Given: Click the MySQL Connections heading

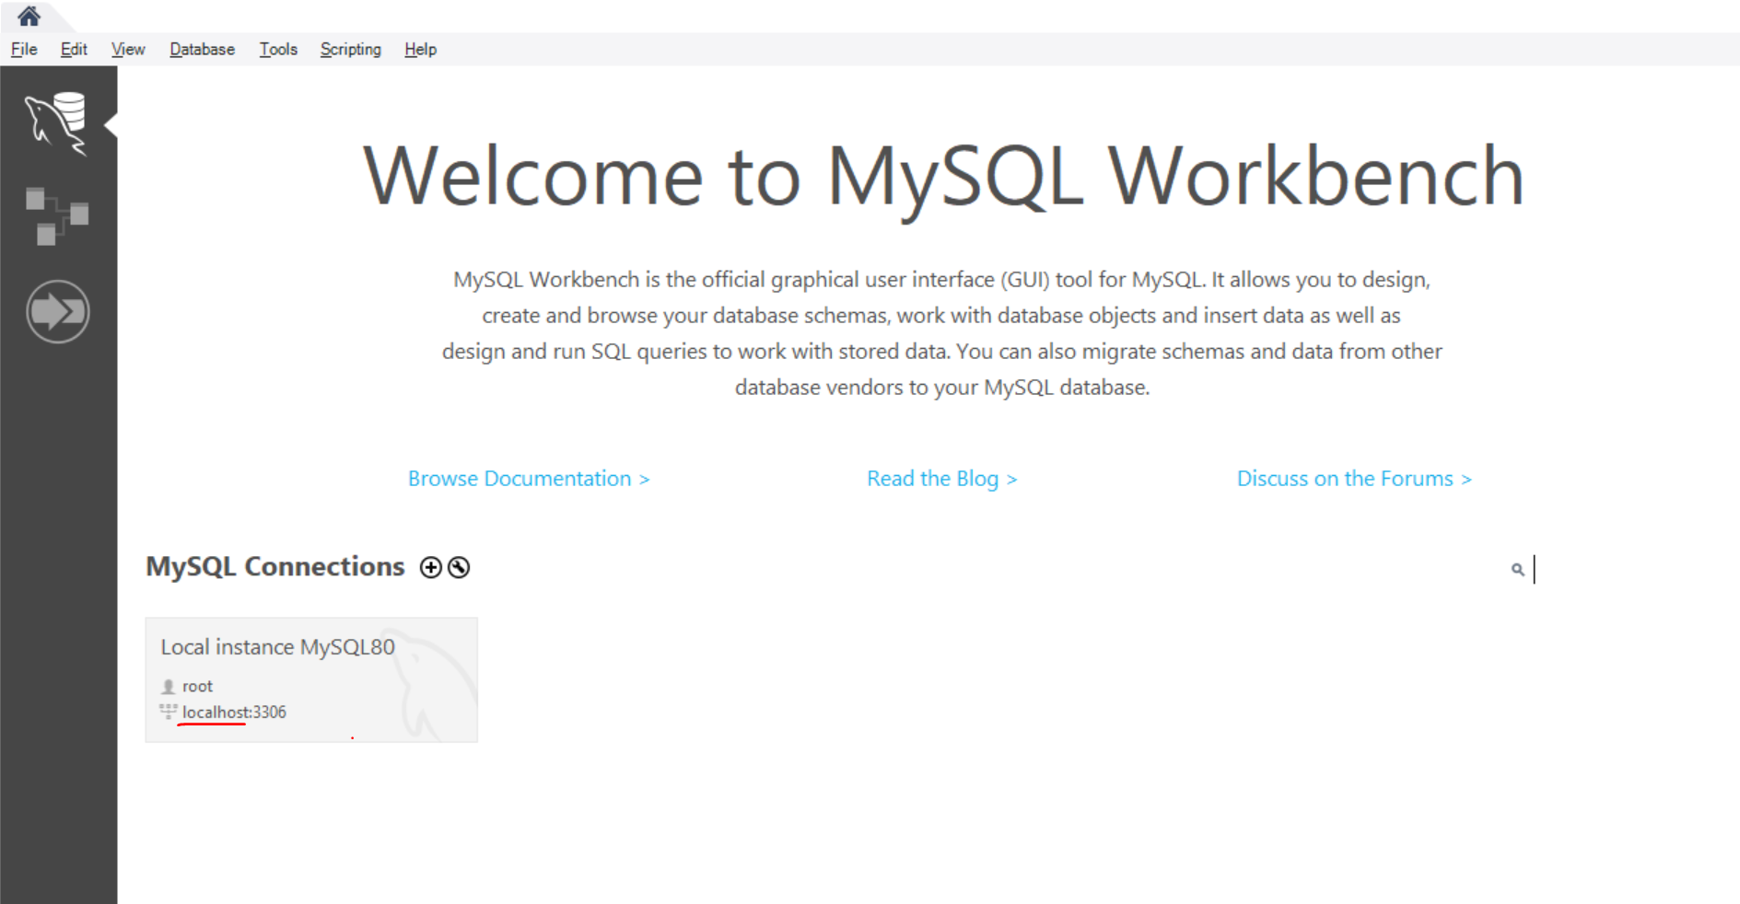Looking at the screenshot, I should coord(275,567).
